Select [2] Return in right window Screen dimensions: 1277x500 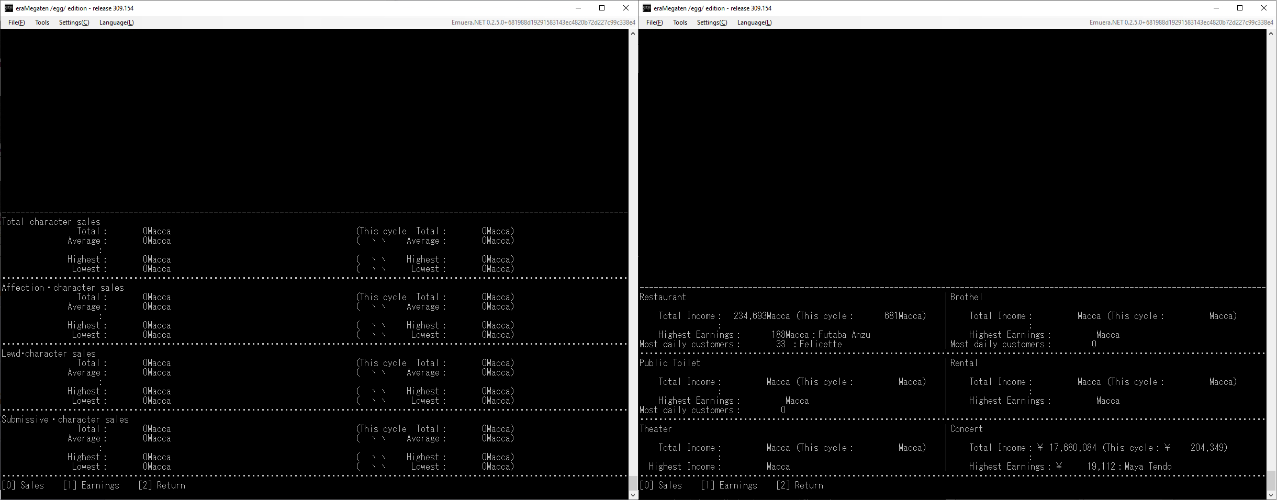800,485
